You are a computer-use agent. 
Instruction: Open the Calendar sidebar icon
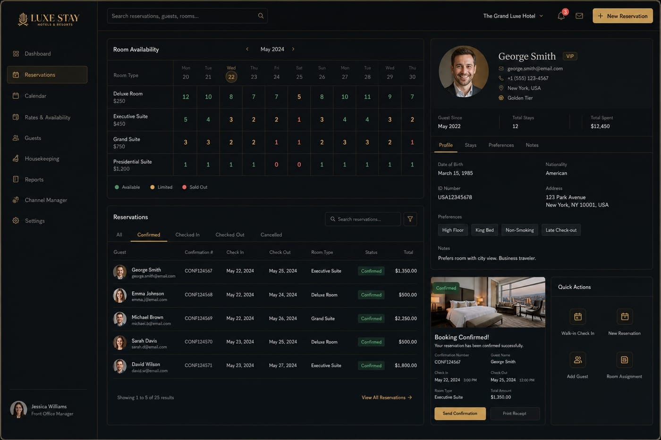click(16, 96)
